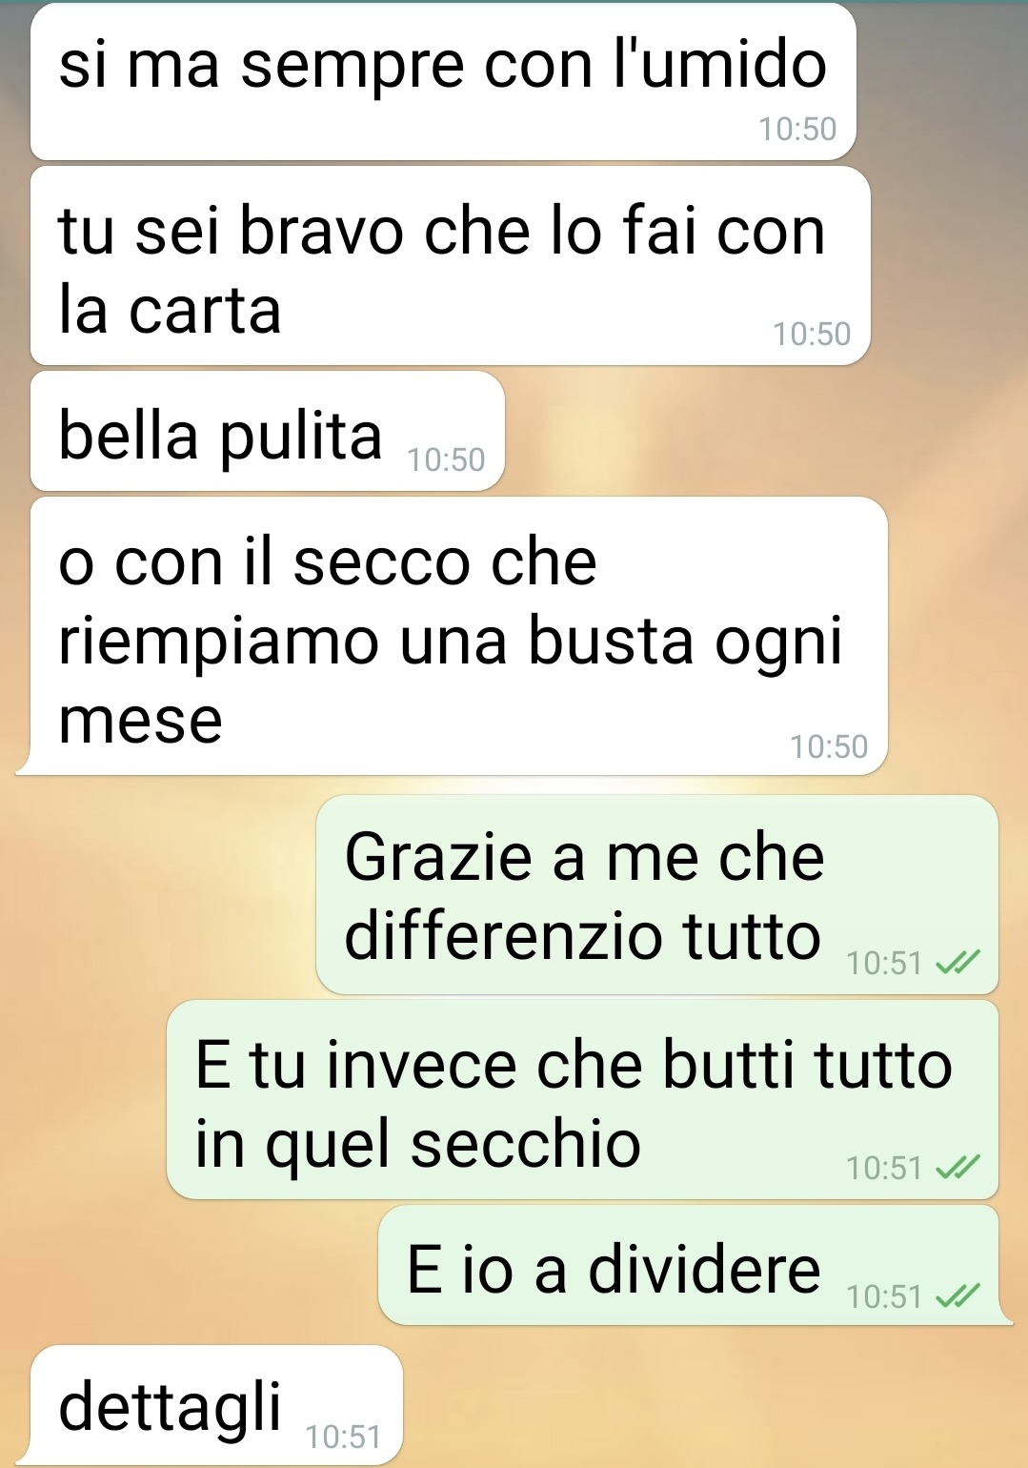Tap the 10:51 timestamp beside 'dettagli'

click(343, 1437)
